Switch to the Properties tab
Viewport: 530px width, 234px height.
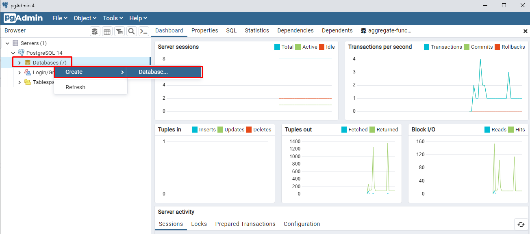205,30
